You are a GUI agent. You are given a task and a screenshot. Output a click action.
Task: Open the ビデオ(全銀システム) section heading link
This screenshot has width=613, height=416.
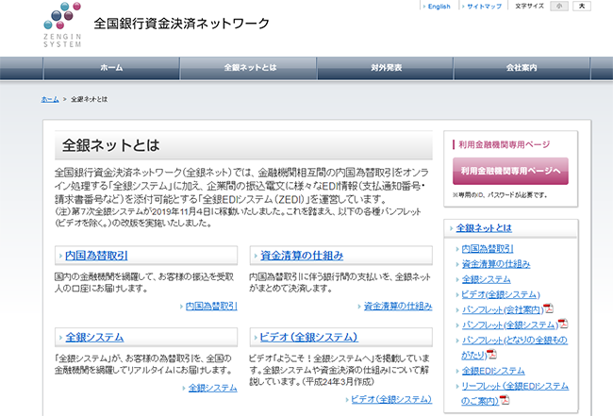(308, 337)
